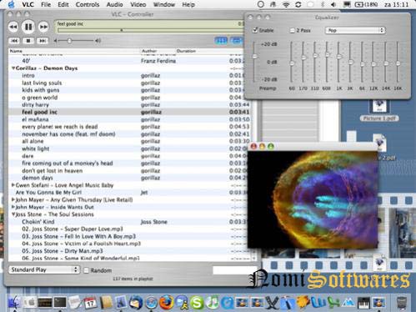Open the Trash in the dock
The height and width of the screenshot is (312, 416).
point(401,303)
